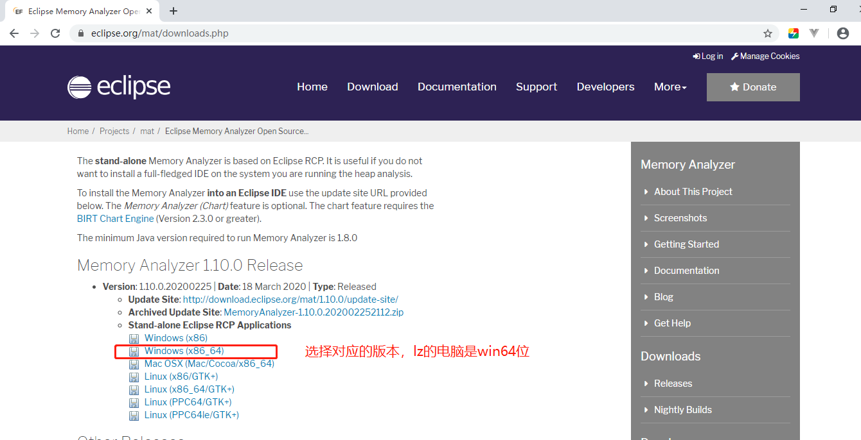Click the gray V extension icon
Image resolution: width=861 pixels, height=440 pixels.
click(x=814, y=33)
